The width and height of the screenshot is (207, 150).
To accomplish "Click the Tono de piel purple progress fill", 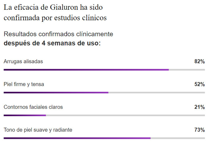I will coord(77,138).
